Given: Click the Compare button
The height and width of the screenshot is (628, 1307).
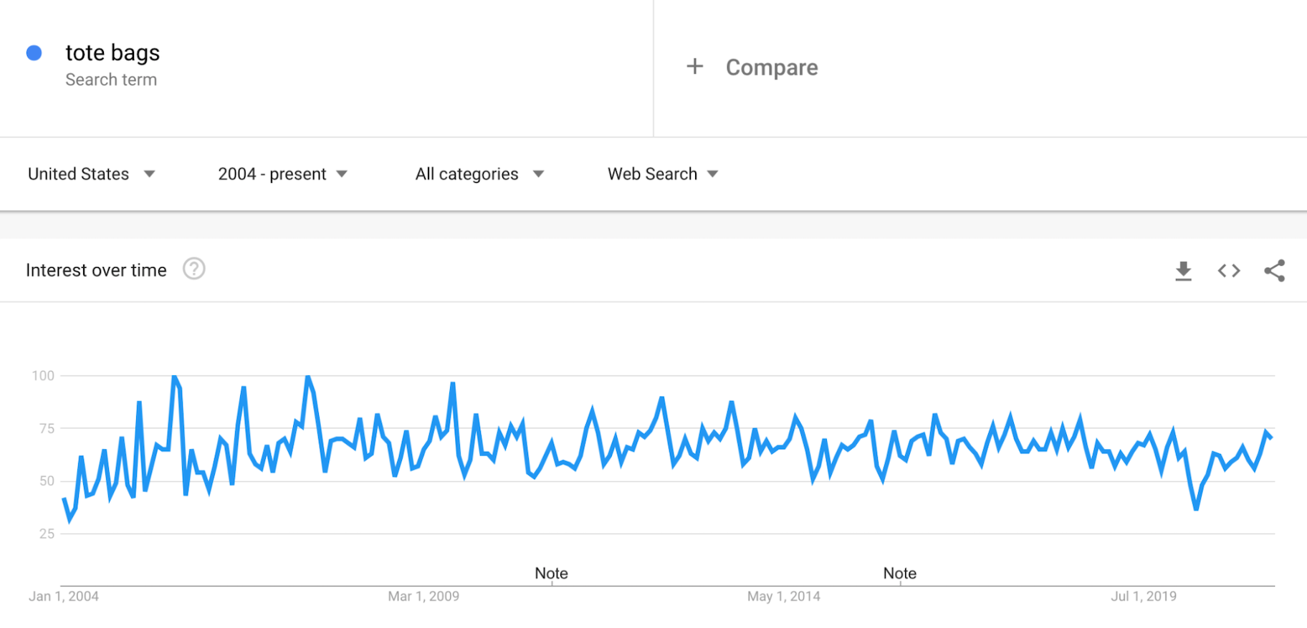Looking at the screenshot, I should tap(771, 67).
